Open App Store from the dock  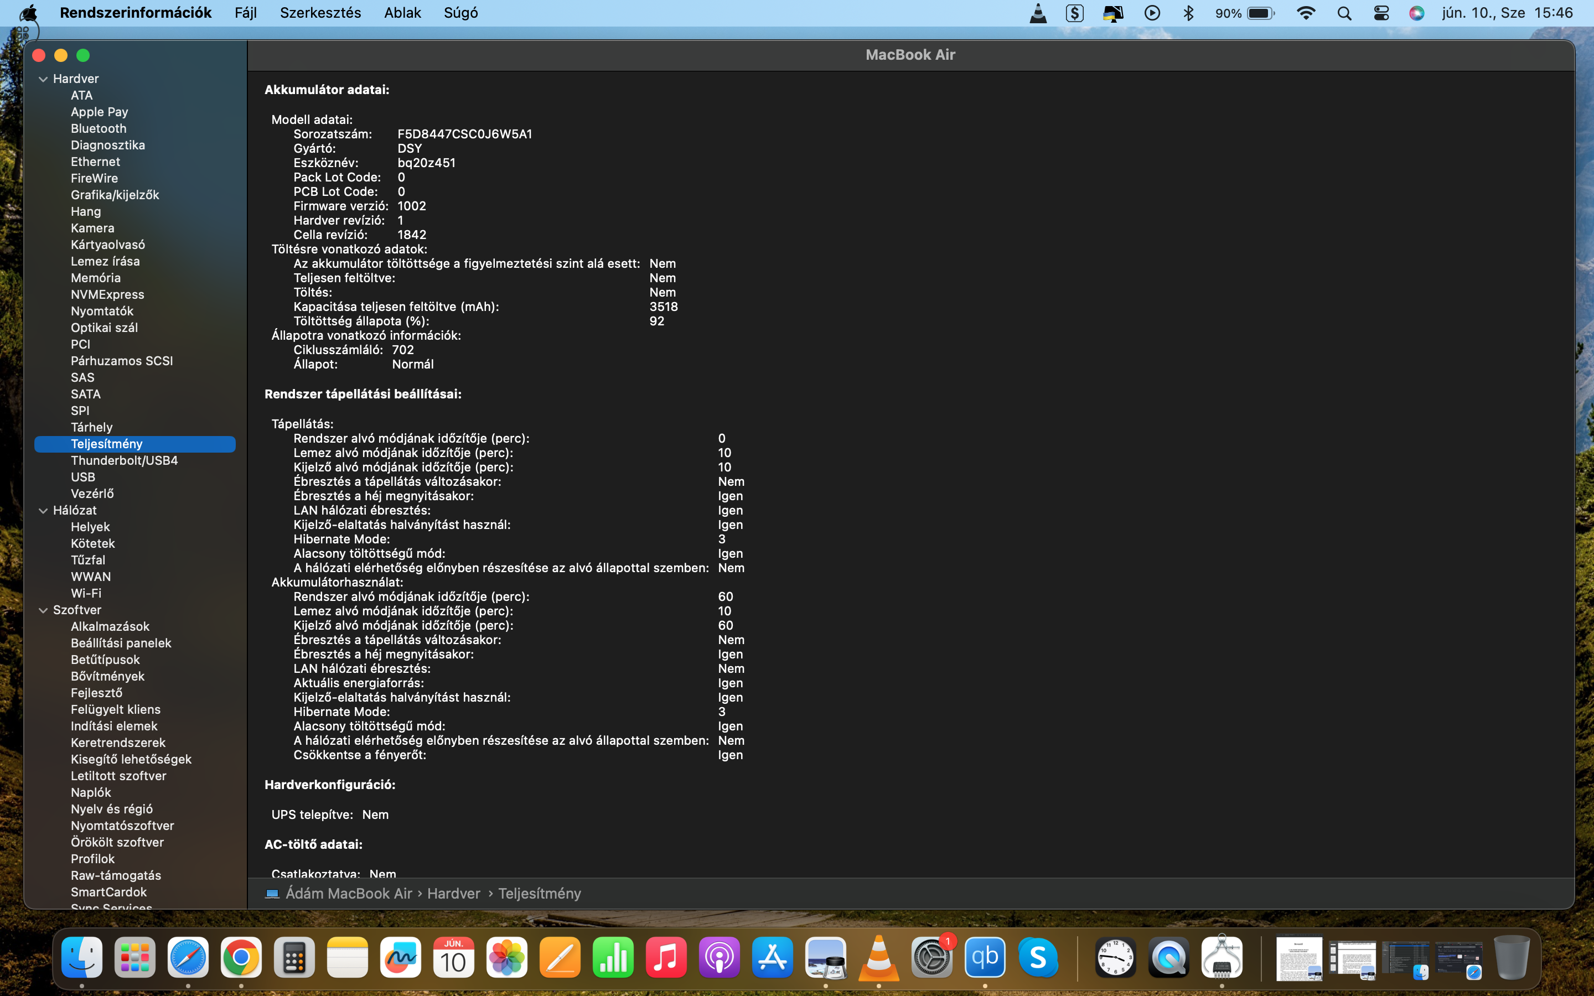pos(773,957)
